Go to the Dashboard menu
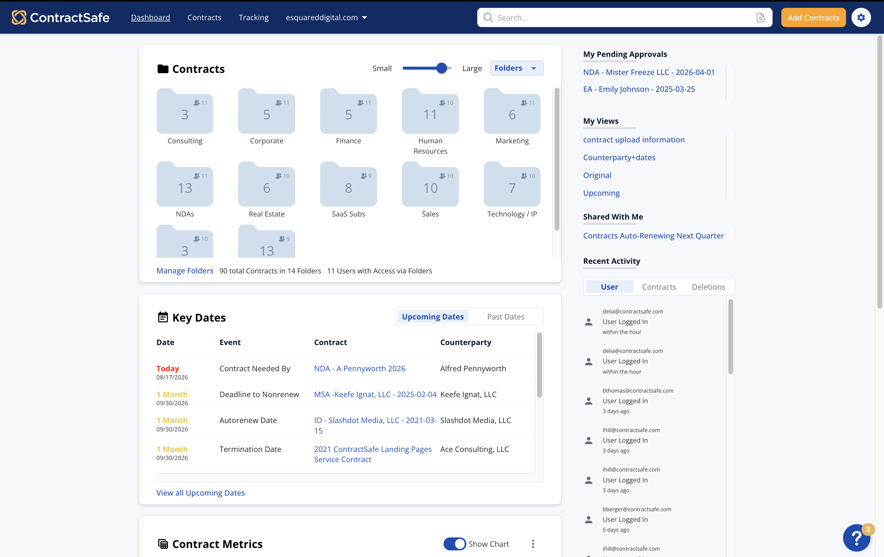 click(151, 18)
